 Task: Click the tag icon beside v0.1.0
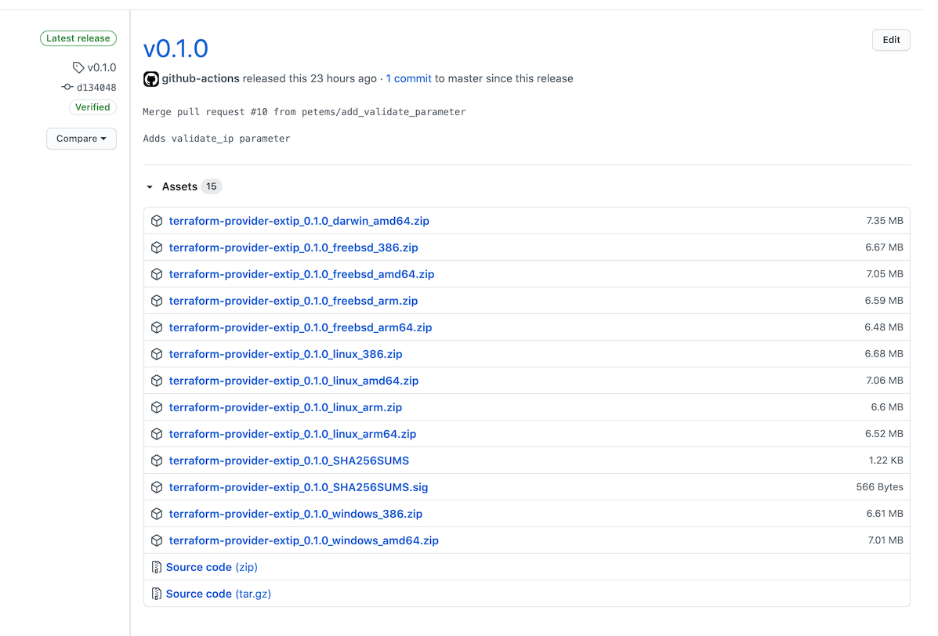(x=78, y=67)
